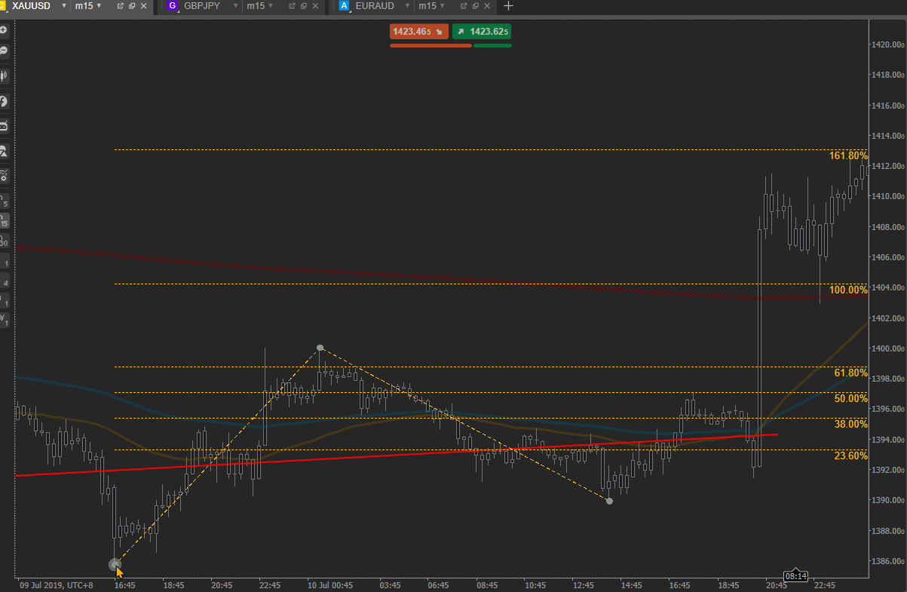Click GBPJPY tab overlapping-squares icon
The image size is (907, 592).
coord(304,6)
